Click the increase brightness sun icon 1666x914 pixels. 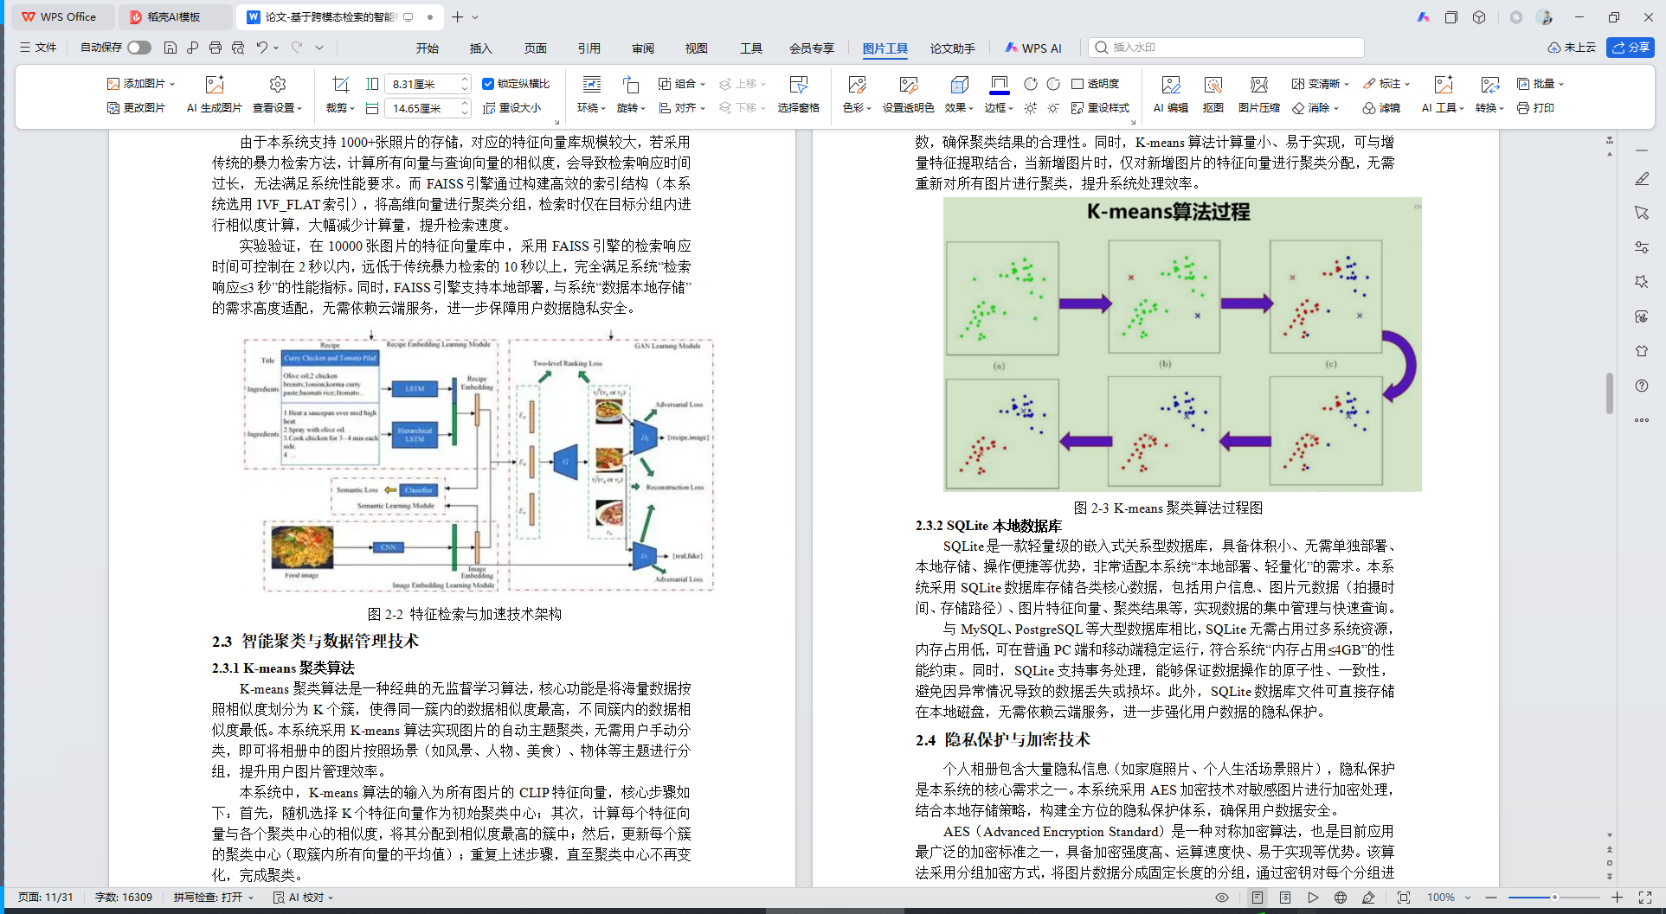(x=1031, y=108)
